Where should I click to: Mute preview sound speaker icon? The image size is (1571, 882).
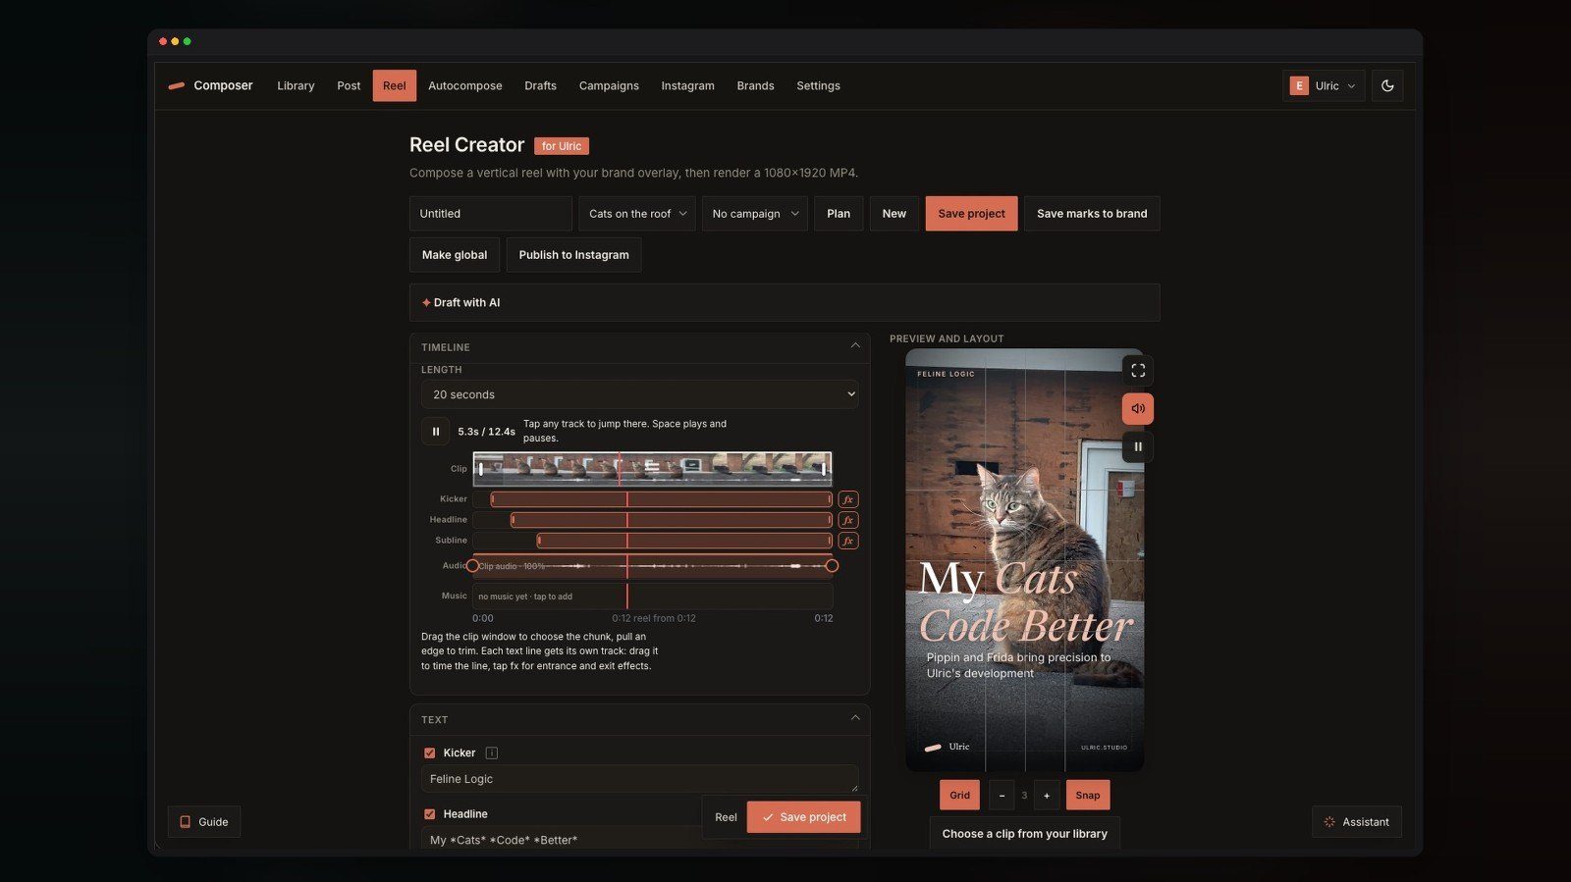coord(1138,409)
